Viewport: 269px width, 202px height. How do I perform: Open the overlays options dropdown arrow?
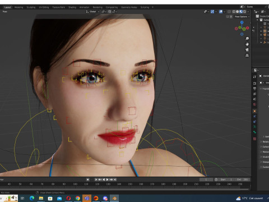(x=224, y=12)
